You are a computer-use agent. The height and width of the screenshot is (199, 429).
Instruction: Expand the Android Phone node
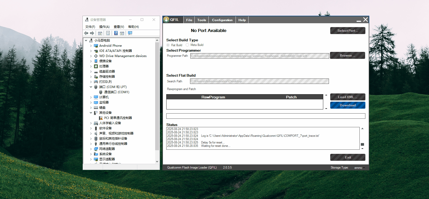pyautogui.click(x=91, y=46)
